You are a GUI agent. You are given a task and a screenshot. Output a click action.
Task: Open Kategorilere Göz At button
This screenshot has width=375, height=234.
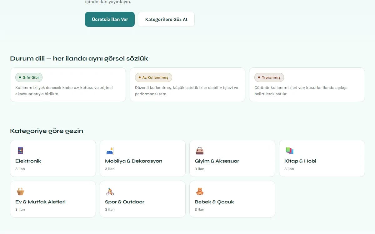pos(166,19)
